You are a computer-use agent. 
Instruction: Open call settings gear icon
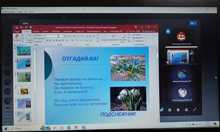click(178, 110)
